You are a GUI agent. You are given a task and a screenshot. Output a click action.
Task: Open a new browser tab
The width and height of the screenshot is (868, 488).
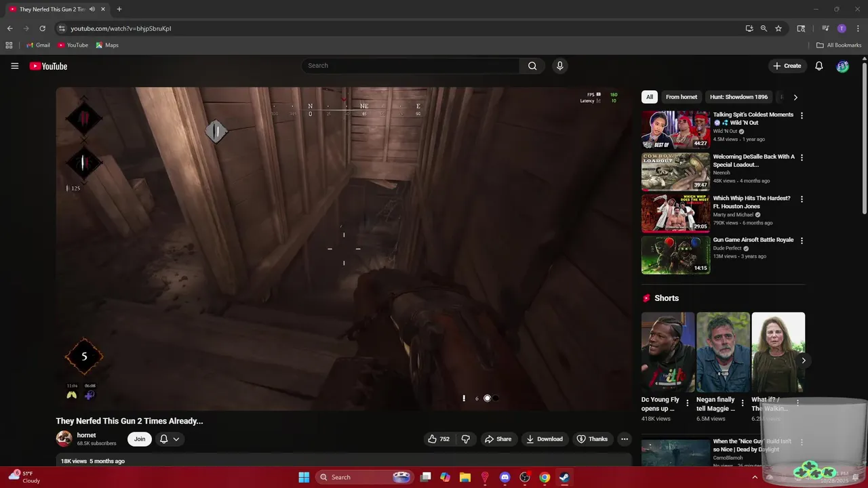coord(119,9)
